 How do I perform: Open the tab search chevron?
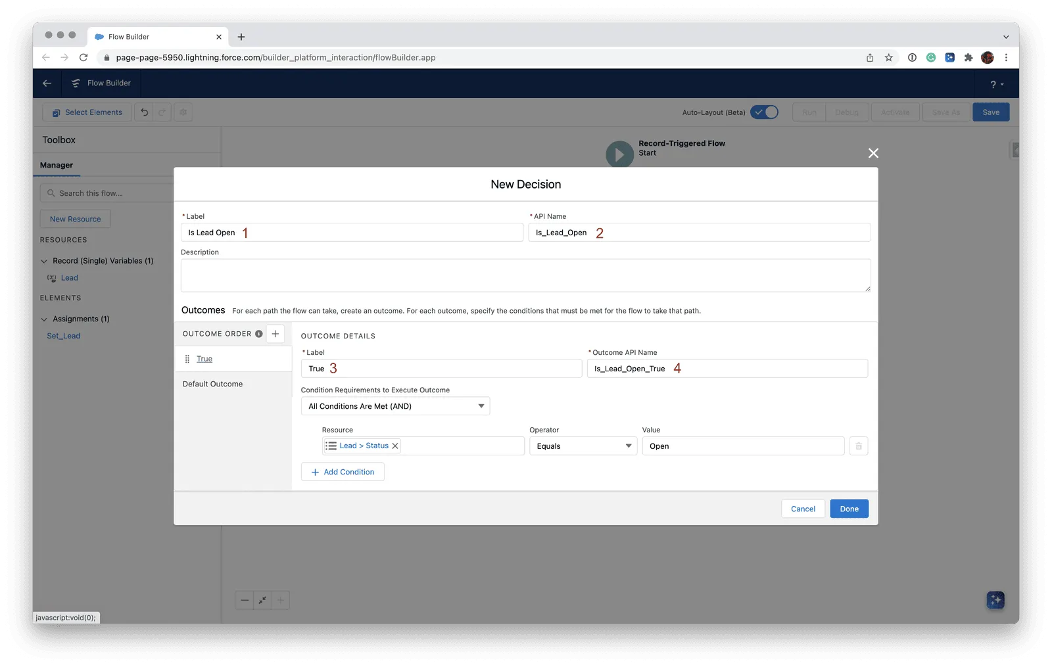click(1006, 37)
